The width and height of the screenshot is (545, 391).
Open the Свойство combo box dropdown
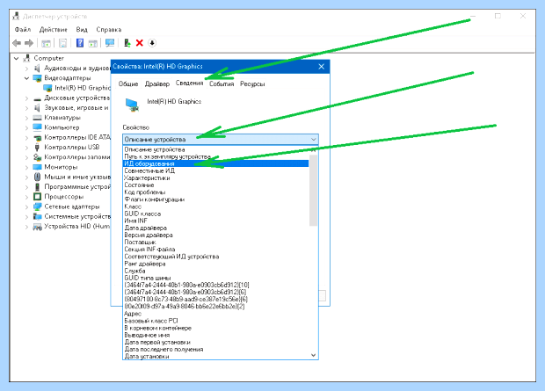pos(221,140)
